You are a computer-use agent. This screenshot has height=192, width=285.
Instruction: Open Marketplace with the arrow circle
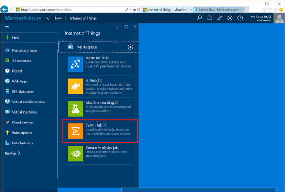point(130,47)
